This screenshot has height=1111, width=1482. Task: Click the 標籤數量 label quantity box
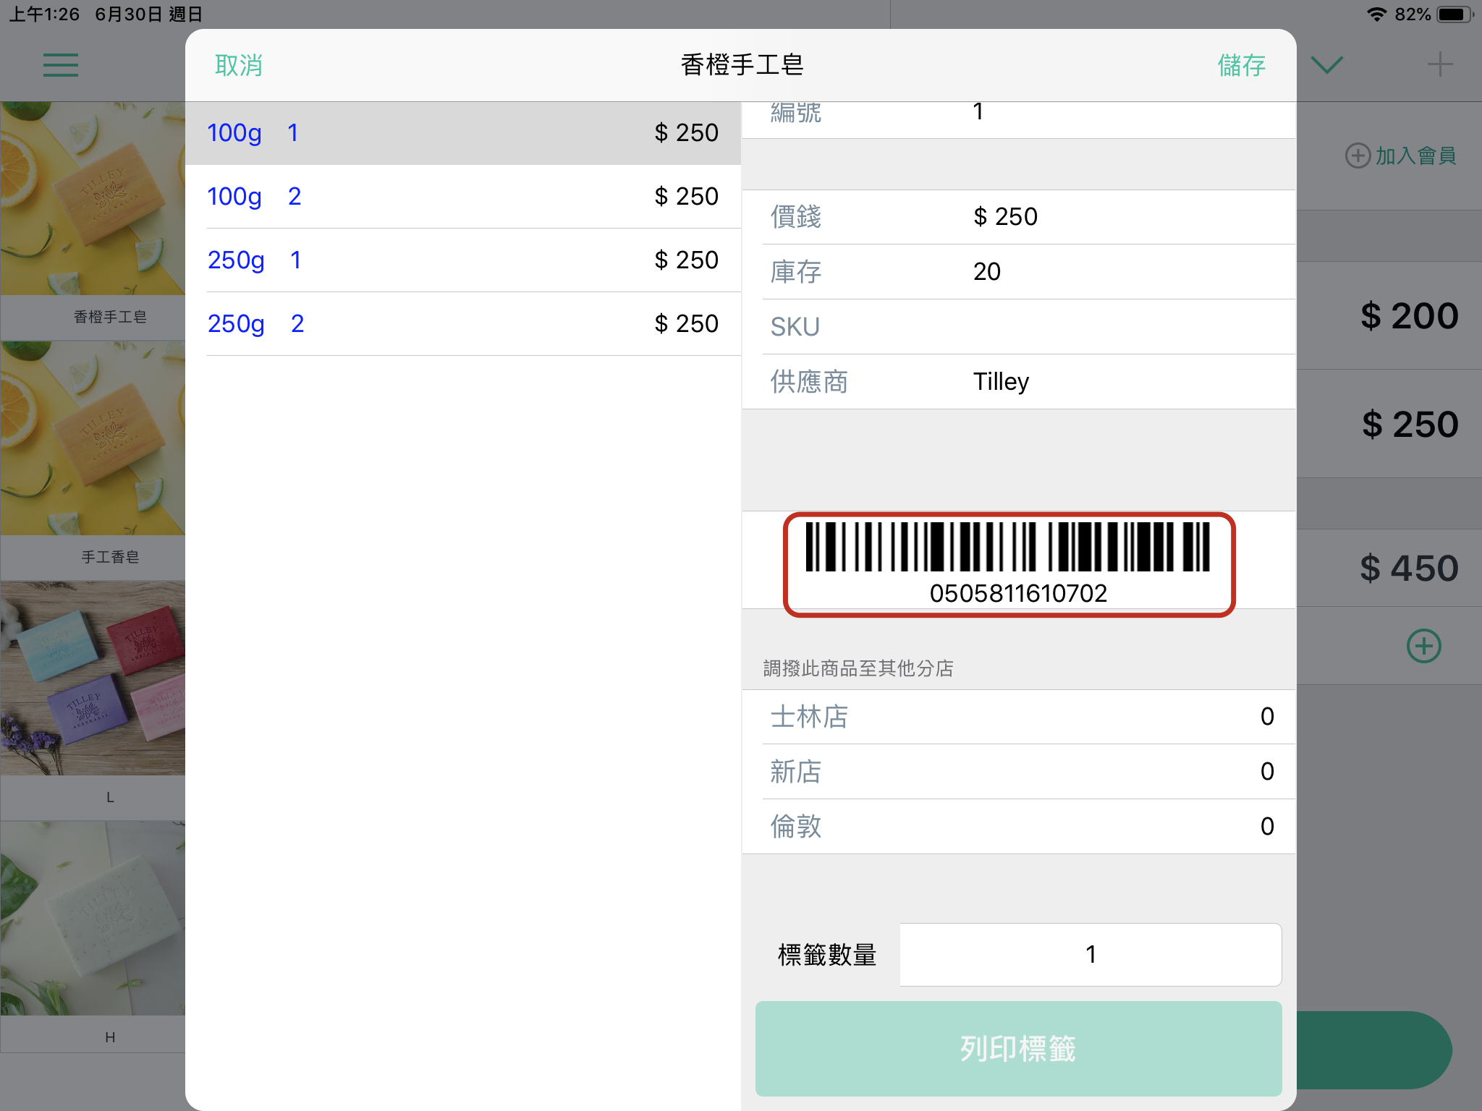pyautogui.click(x=1090, y=955)
